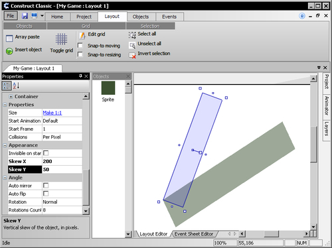
Task: Click the horizontal scrollbar thumb in layout
Action: [x=271, y=233]
